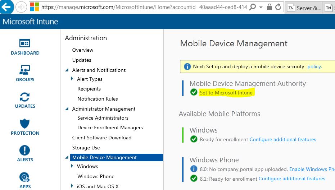Select Overview in Administration tree

coord(83,50)
